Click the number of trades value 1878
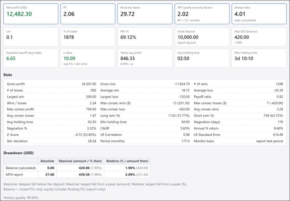This screenshot has width=290, height=201. coord(69,37)
